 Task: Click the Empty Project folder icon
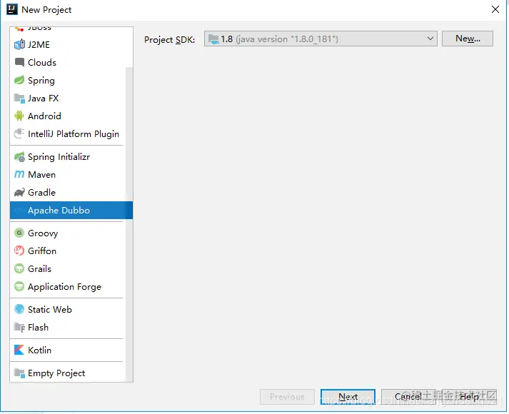[x=19, y=373]
